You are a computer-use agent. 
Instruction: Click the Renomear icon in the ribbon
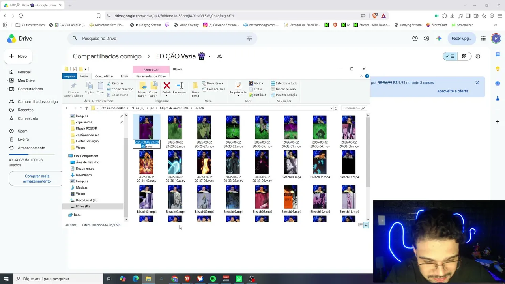point(180,86)
